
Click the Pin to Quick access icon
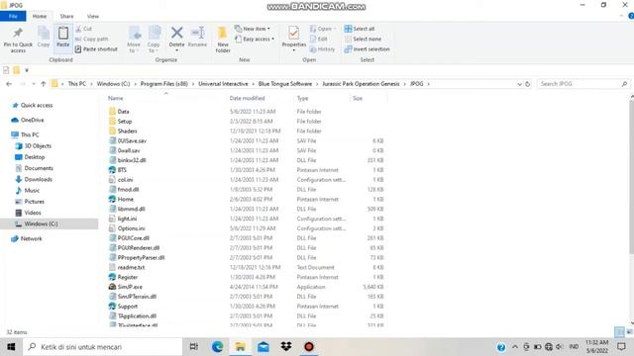(x=18, y=33)
